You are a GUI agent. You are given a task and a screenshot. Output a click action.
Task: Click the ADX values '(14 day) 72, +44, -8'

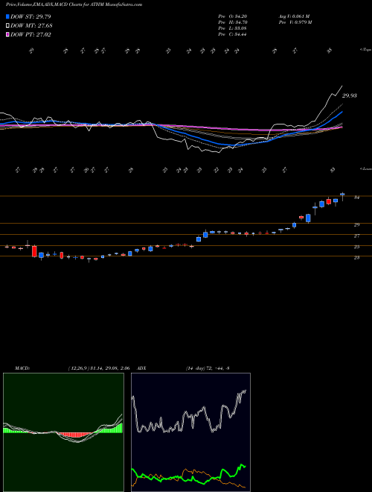click(x=208, y=368)
